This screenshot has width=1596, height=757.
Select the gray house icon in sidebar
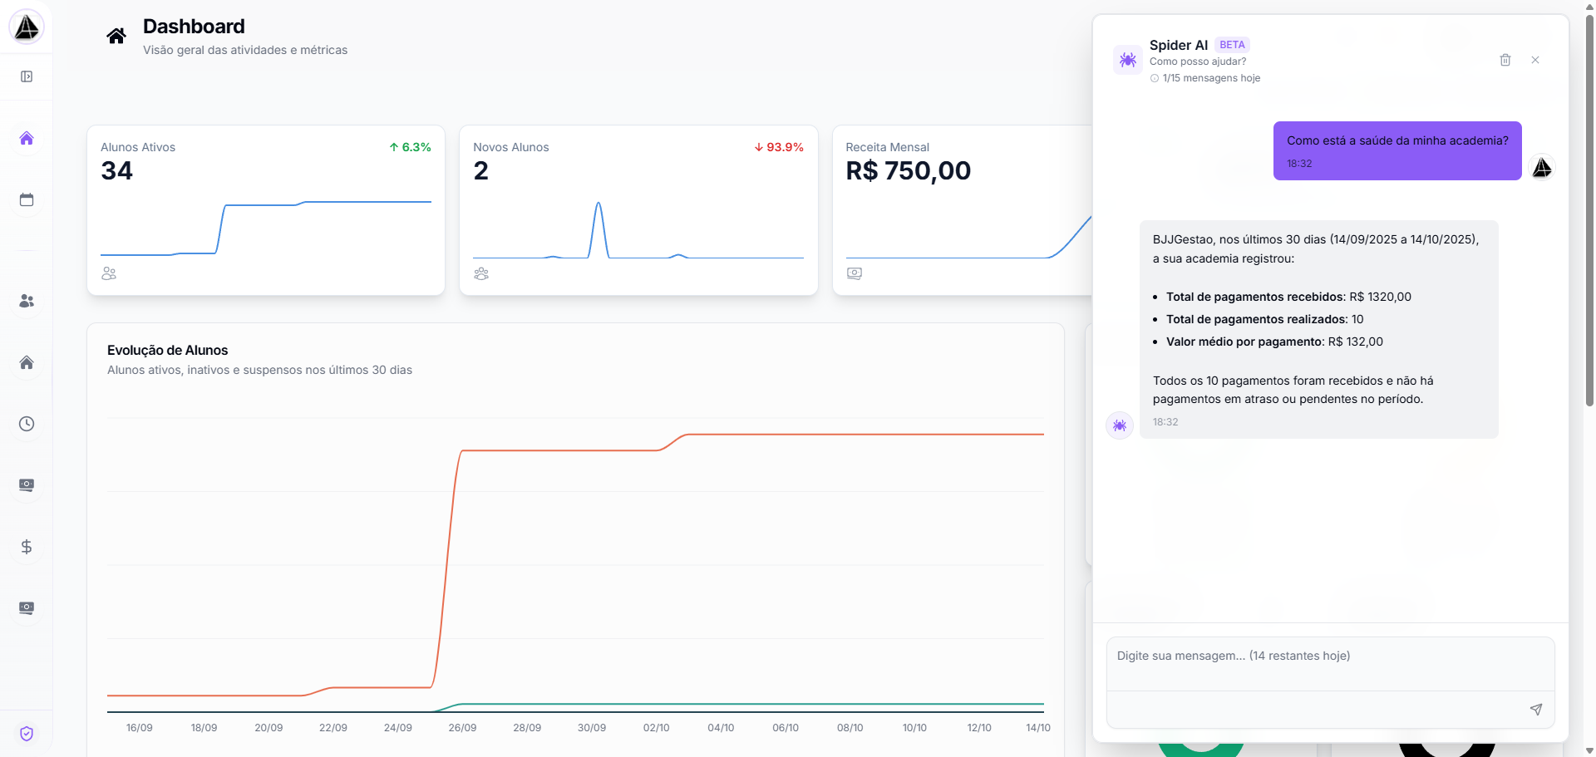[27, 362]
